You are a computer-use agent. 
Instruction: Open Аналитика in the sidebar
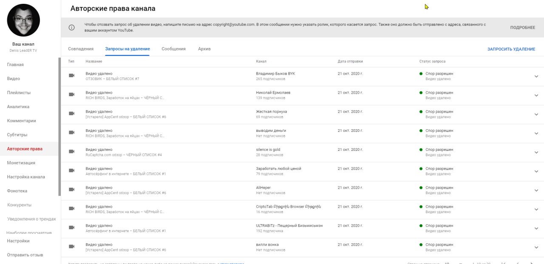point(18,106)
